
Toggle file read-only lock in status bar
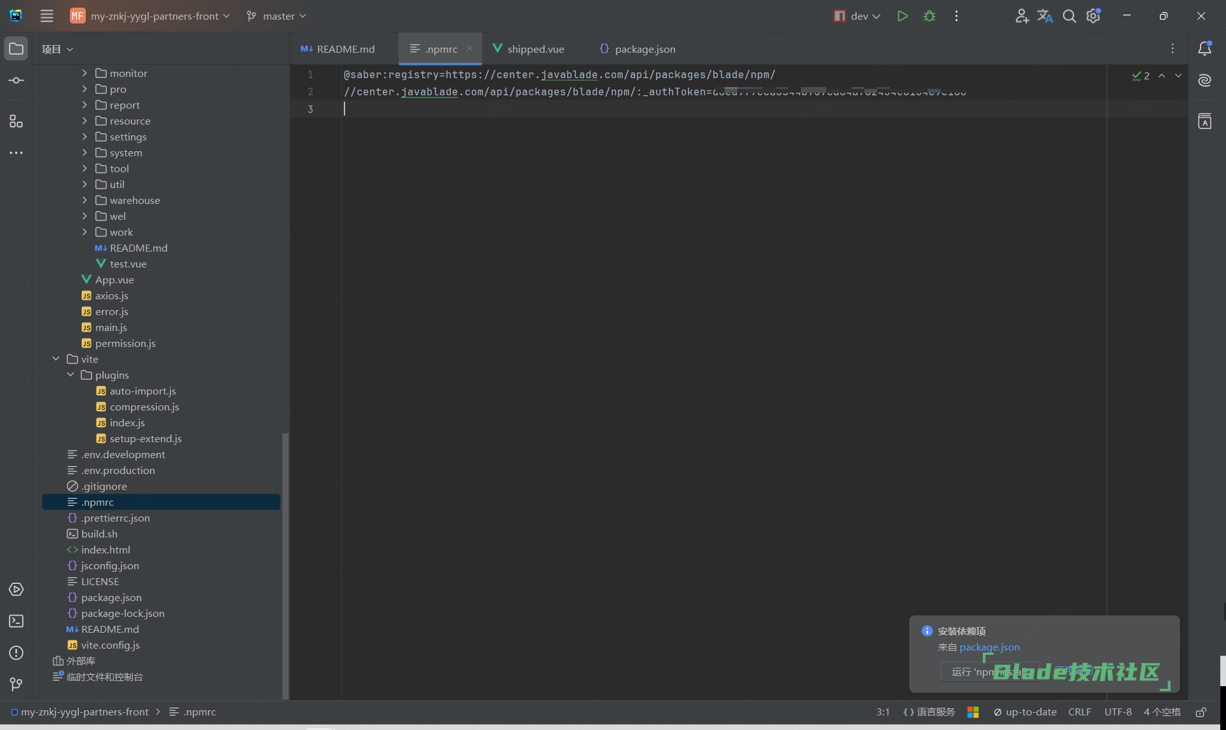[x=1201, y=712]
